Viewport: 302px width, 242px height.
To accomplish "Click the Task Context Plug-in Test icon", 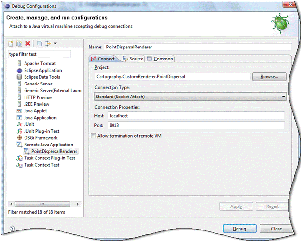I will 19,158.
